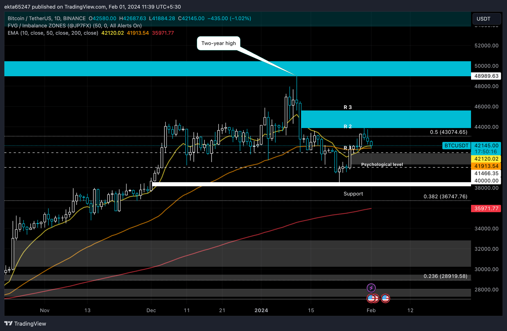Toggle visibility of the EMA indicator legend
Screen dimensions: 507x331
coord(53,33)
